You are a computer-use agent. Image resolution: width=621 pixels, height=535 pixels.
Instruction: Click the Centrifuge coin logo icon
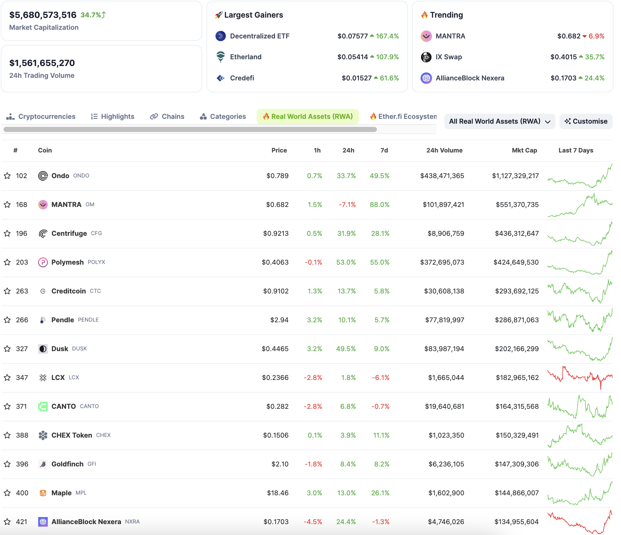pos(43,234)
